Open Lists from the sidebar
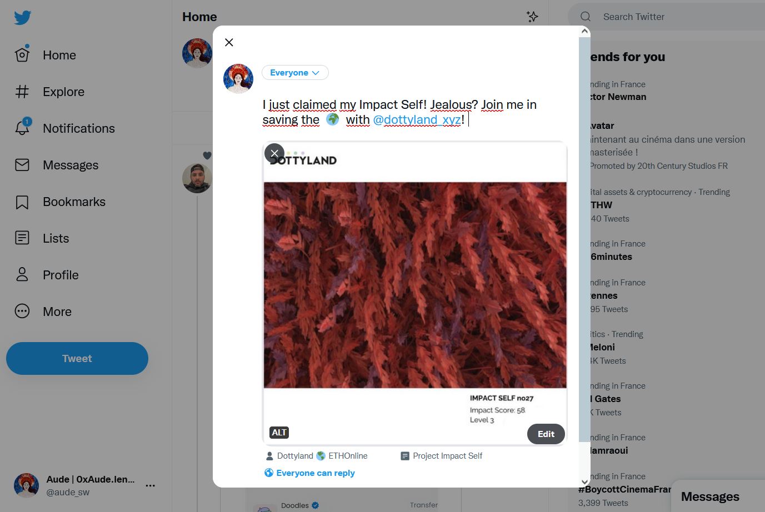 click(x=42, y=238)
